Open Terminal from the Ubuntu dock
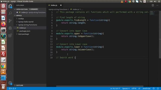Image resolution: width=161 pixels, height=90 pixels. tap(3, 30)
